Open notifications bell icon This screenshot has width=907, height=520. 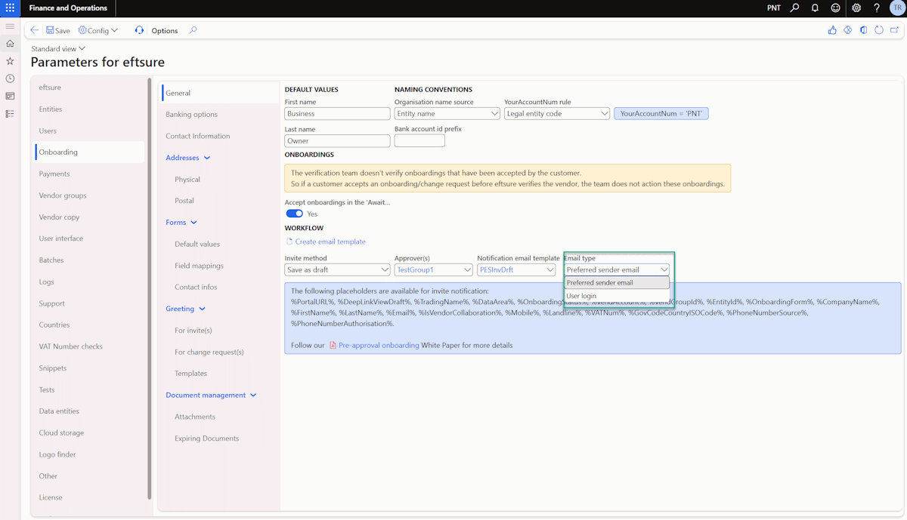click(x=815, y=8)
